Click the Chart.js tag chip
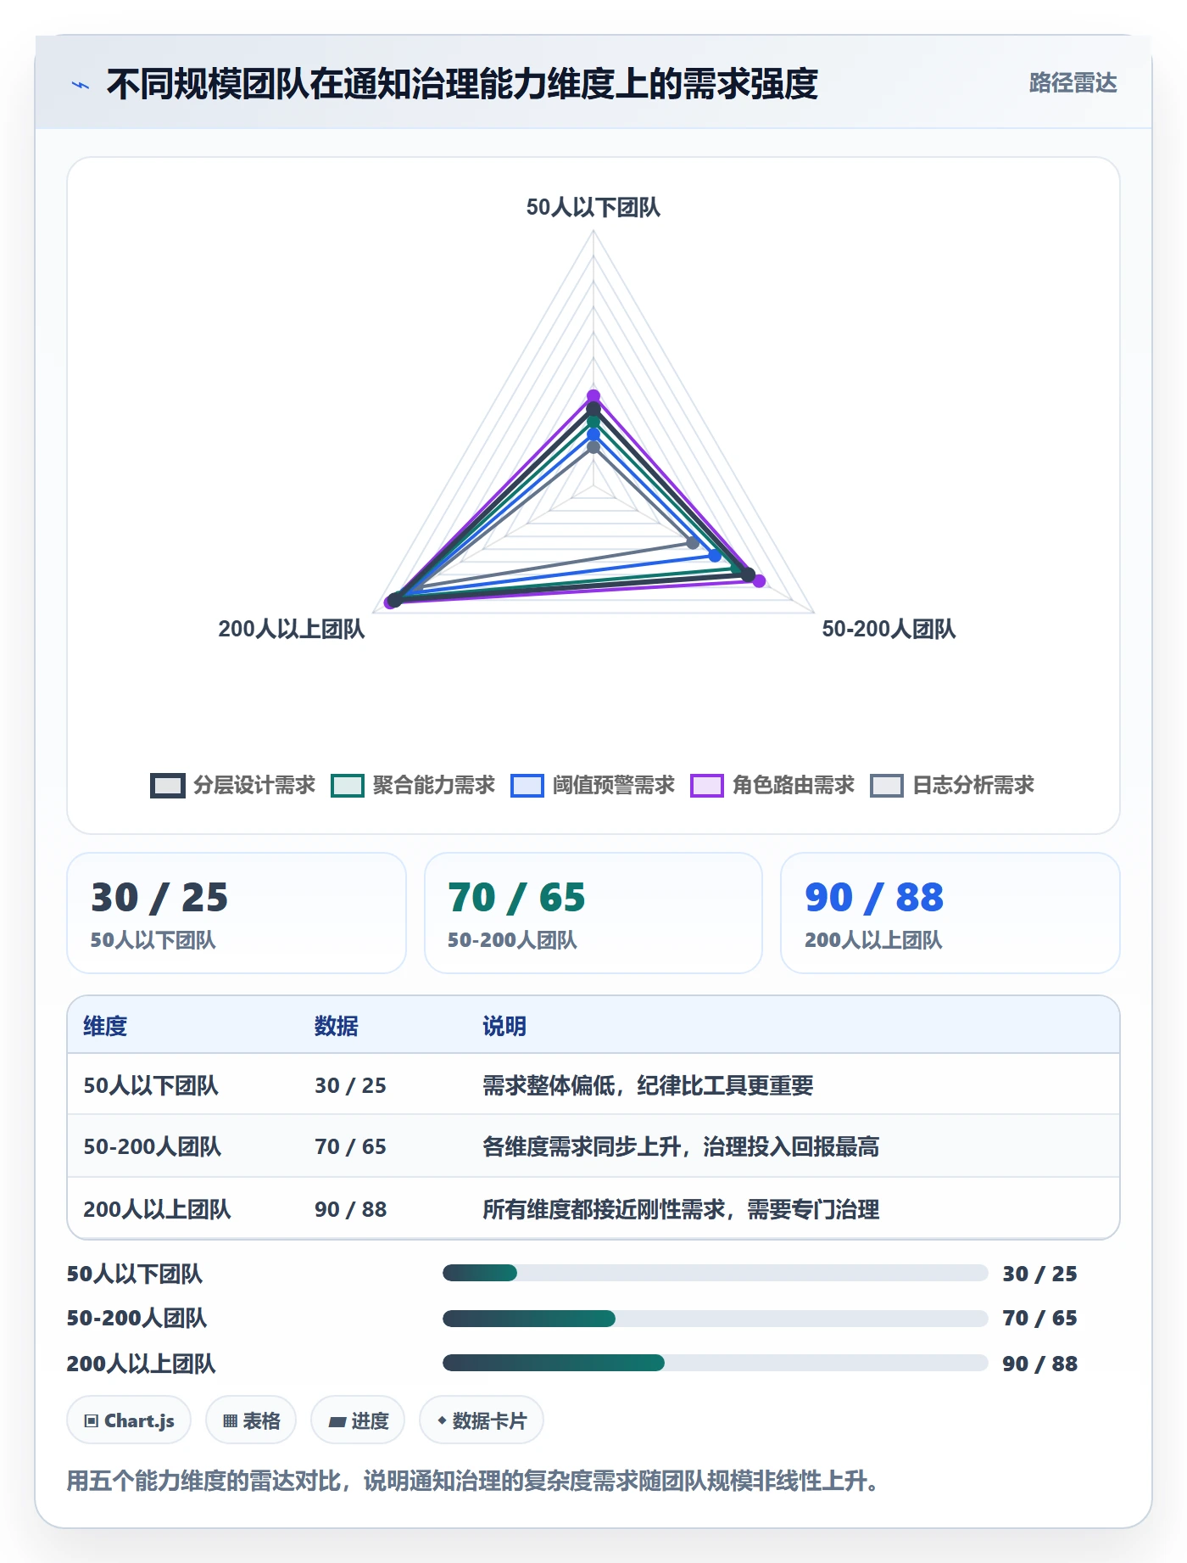 (x=129, y=1420)
